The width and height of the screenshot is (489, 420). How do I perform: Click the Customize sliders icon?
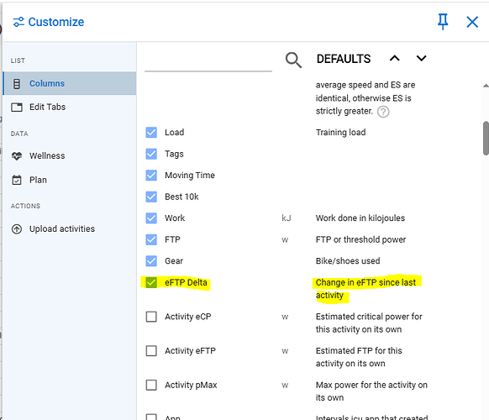[18, 22]
